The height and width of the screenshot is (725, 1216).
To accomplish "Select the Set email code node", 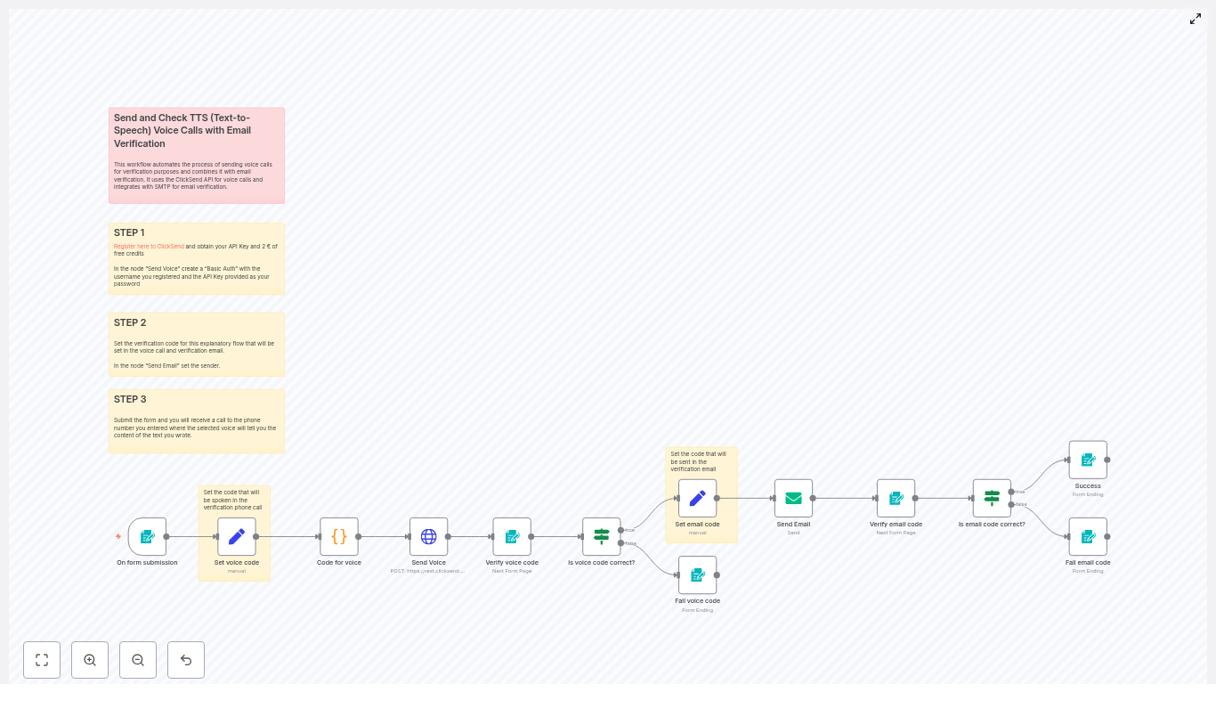I will click(x=697, y=498).
